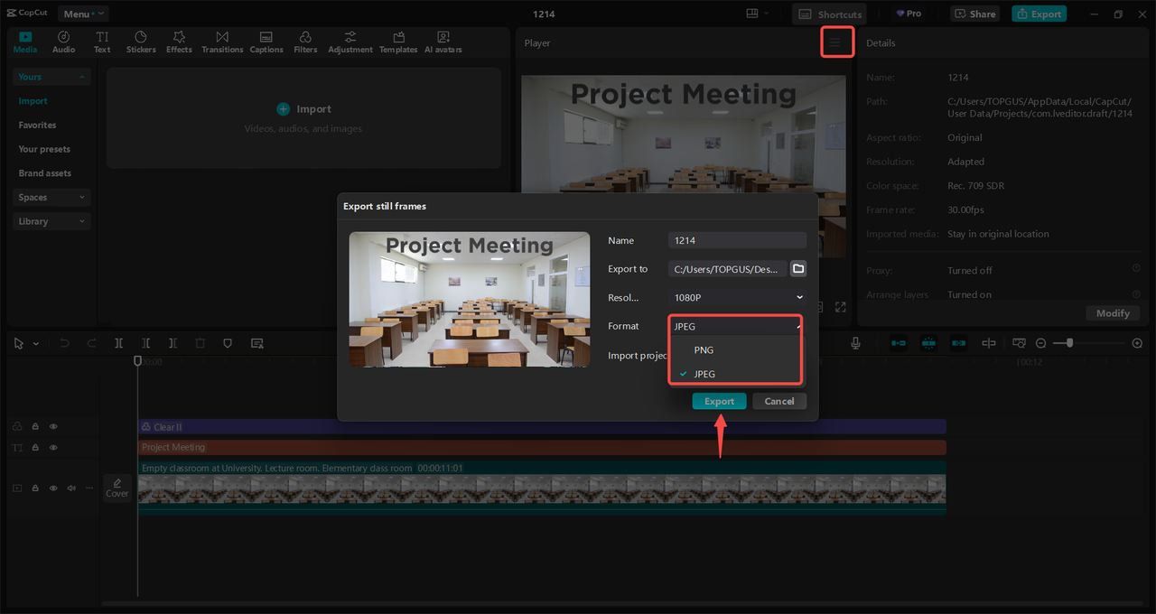Click the delete-right trim tool

coord(172,343)
